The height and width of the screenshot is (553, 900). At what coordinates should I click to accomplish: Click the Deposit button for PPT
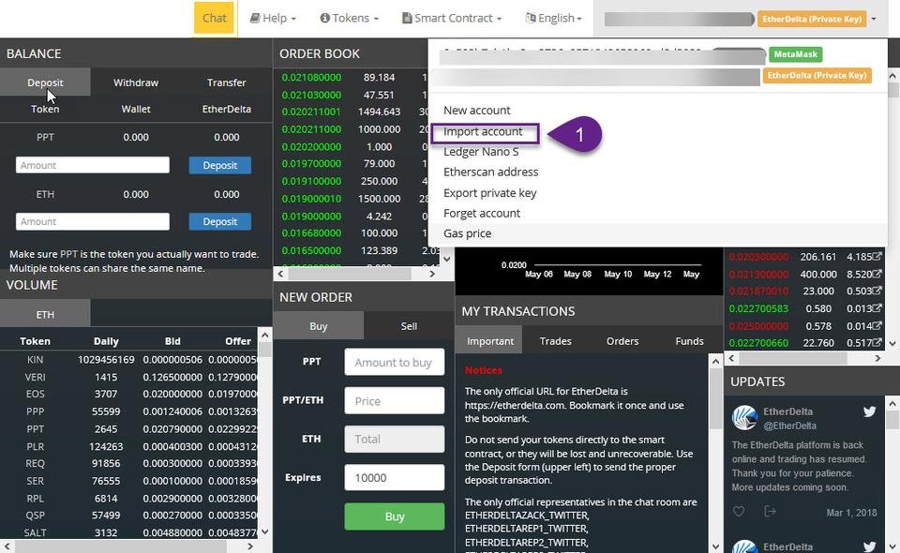click(219, 165)
